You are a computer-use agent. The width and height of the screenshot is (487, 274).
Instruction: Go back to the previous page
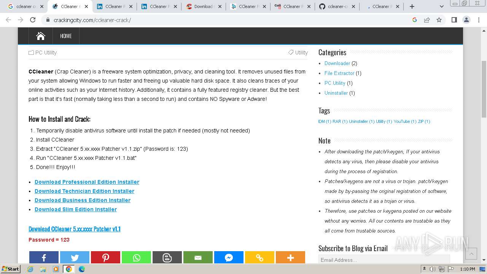[x=8, y=20]
